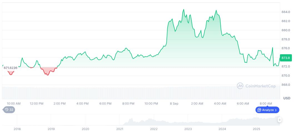Select 2025 on the overview timeline
This screenshot has width=298, height=132.
pyautogui.click(x=256, y=129)
